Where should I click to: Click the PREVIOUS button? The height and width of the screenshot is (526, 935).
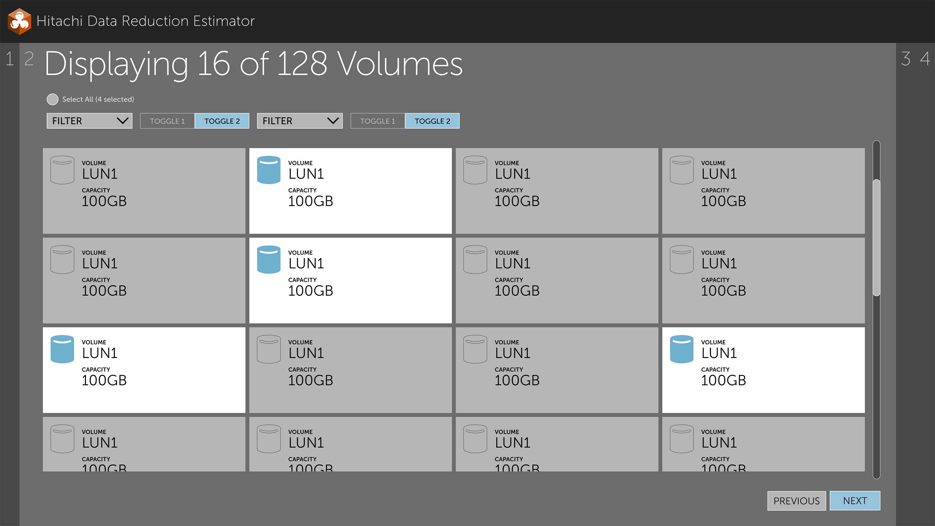point(797,501)
